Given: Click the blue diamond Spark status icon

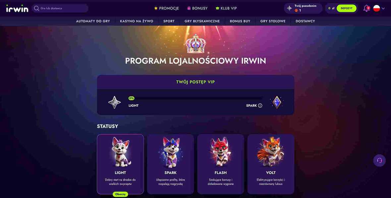Looking at the screenshot, I should pos(277,102).
